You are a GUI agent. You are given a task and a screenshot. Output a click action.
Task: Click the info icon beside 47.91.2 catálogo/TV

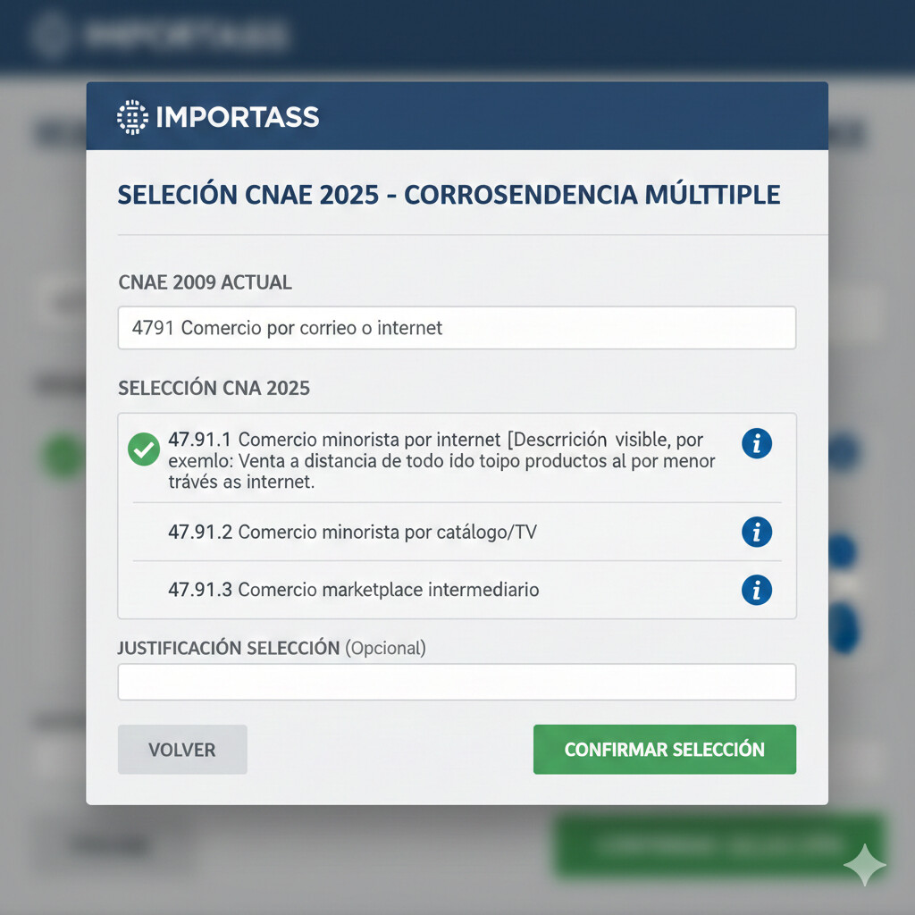[756, 532]
